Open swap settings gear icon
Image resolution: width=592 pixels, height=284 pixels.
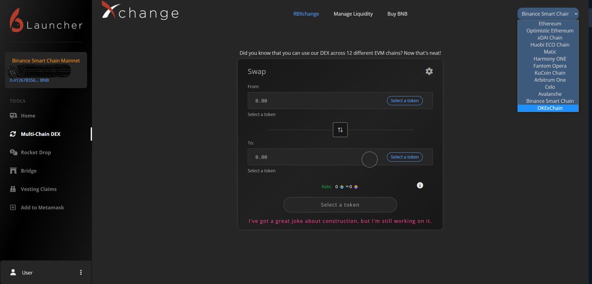[429, 71]
